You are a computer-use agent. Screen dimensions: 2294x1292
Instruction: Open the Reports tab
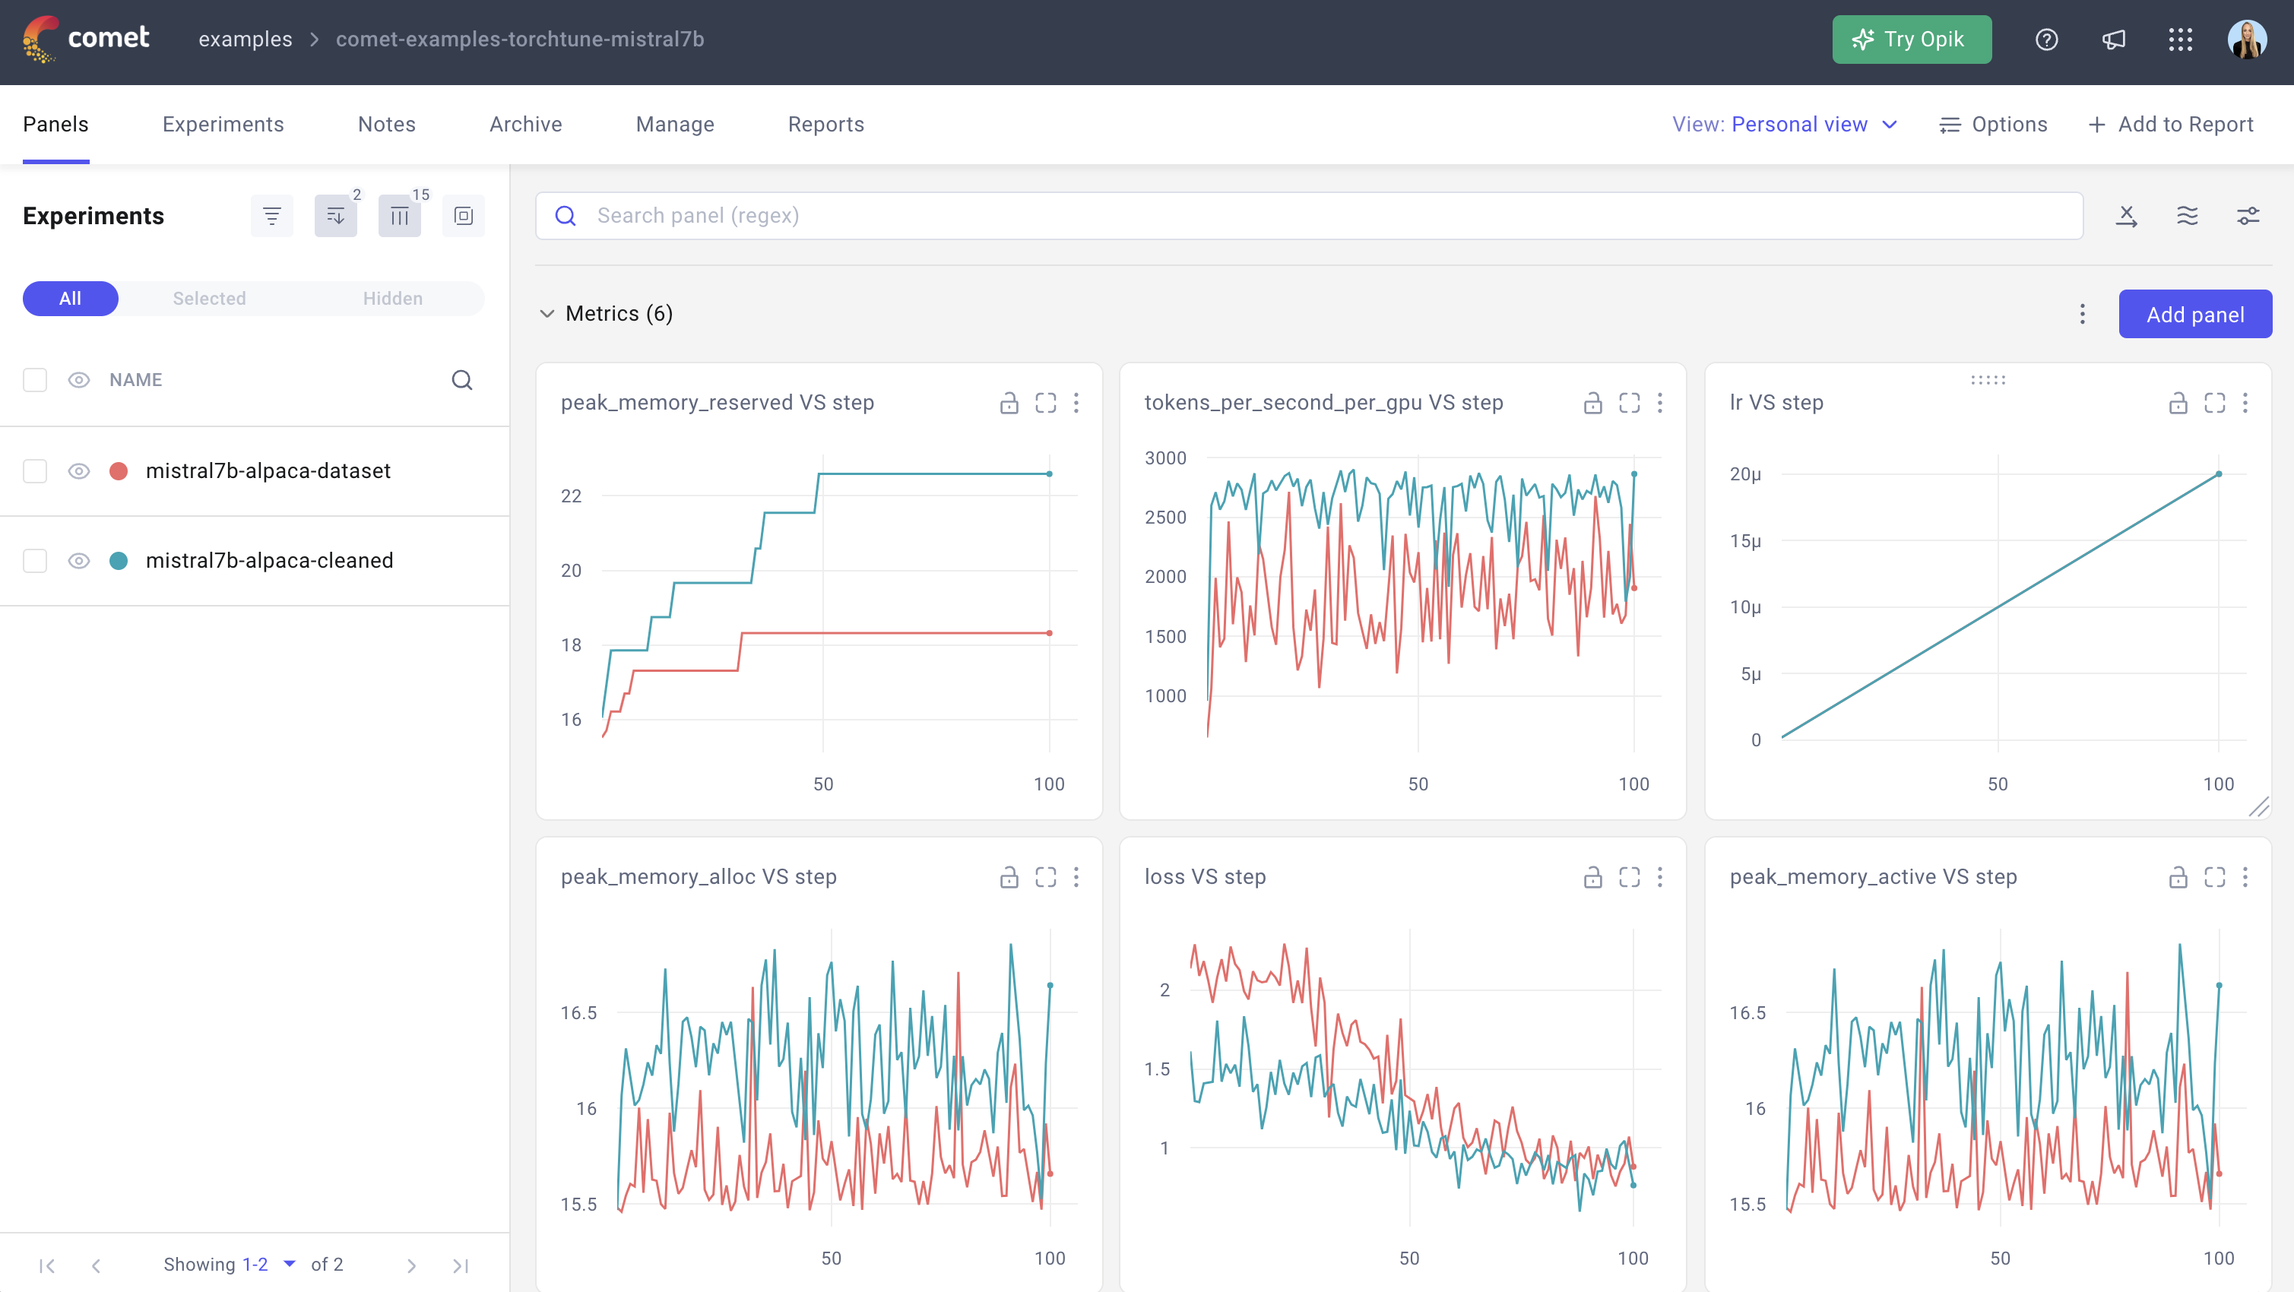pyautogui.click(x=825, y=125)
